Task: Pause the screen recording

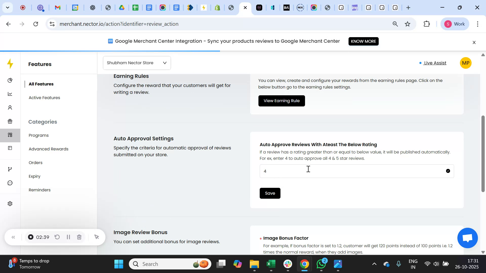Action: (68, 237)
